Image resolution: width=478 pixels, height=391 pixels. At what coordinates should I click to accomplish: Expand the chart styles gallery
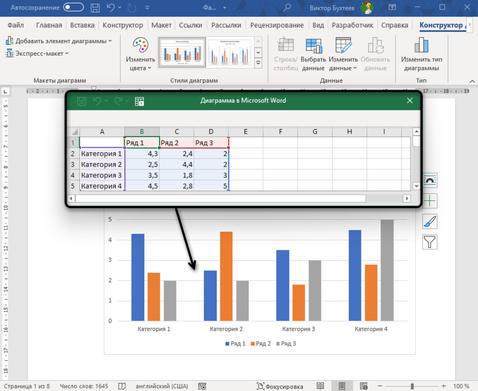258,64
